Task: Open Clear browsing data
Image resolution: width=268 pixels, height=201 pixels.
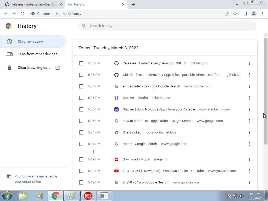Action: click(33, 68)
